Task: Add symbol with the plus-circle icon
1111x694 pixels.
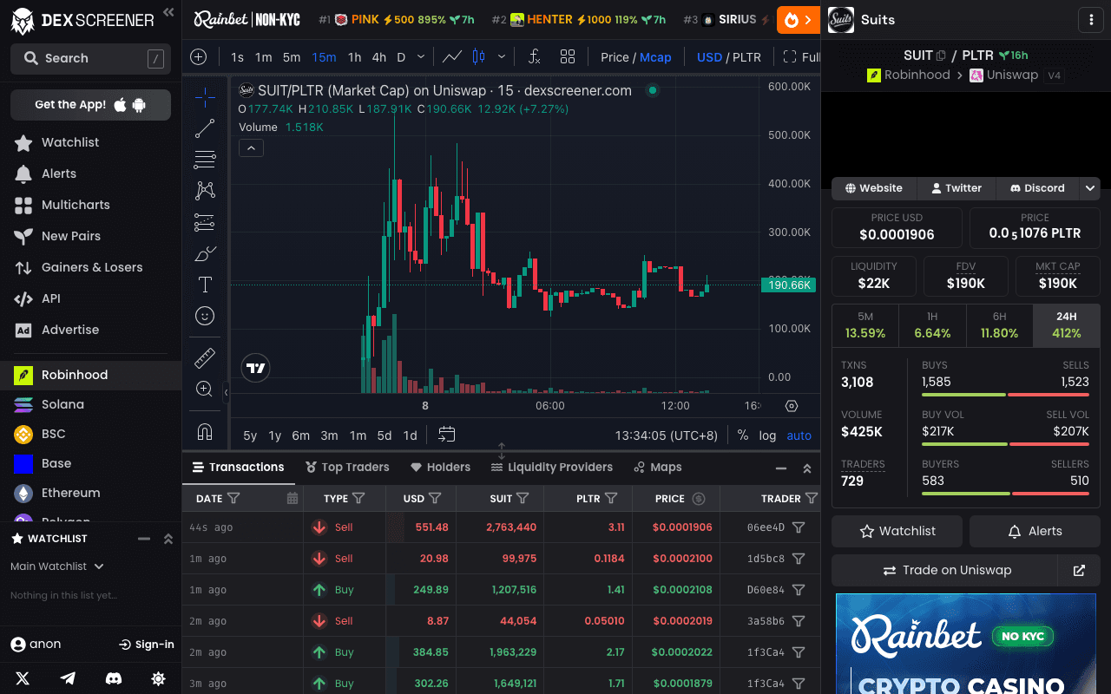Action: click(x=199, y=57)
